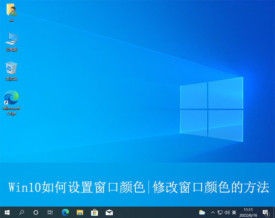Open the network status tray icon
The width and height of the screenshot is (275, 218).
click(x=220, y=212)
